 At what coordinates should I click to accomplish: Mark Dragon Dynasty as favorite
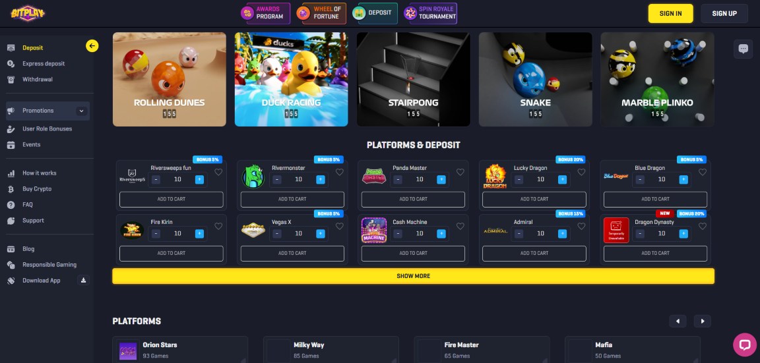[703, 226]
